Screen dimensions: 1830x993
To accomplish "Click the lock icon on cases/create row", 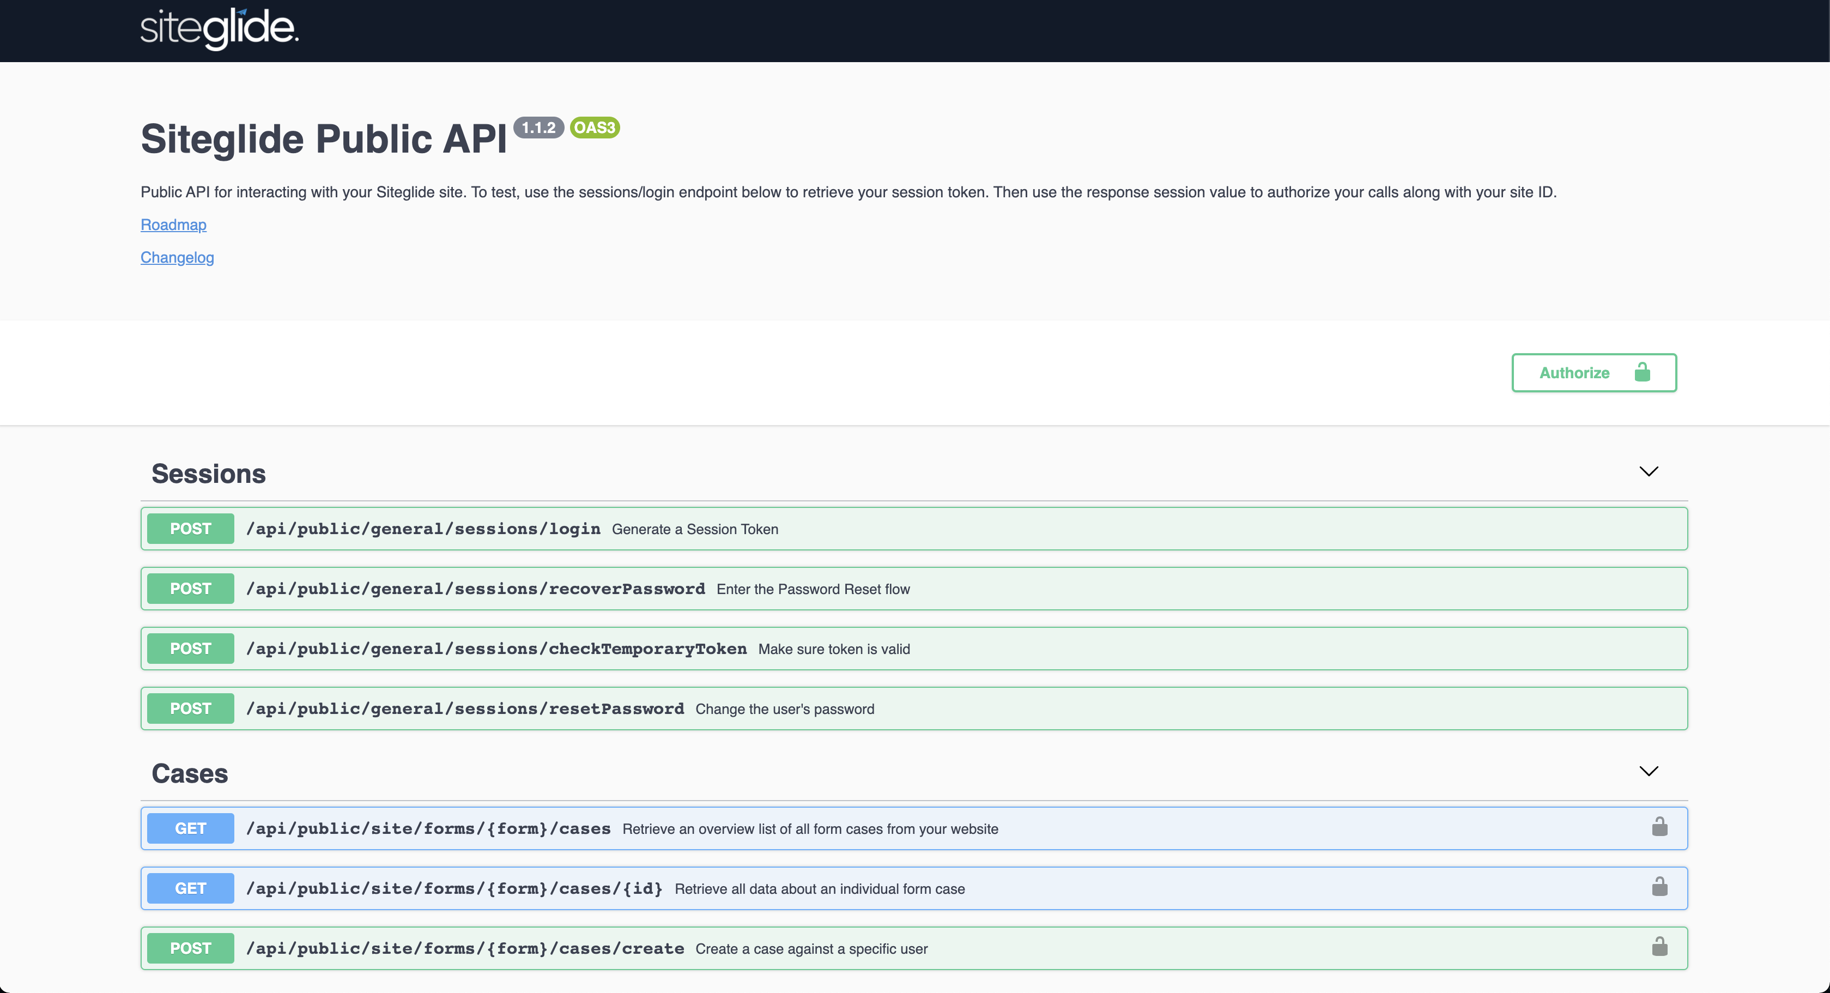I will (x=1659, y=947).
